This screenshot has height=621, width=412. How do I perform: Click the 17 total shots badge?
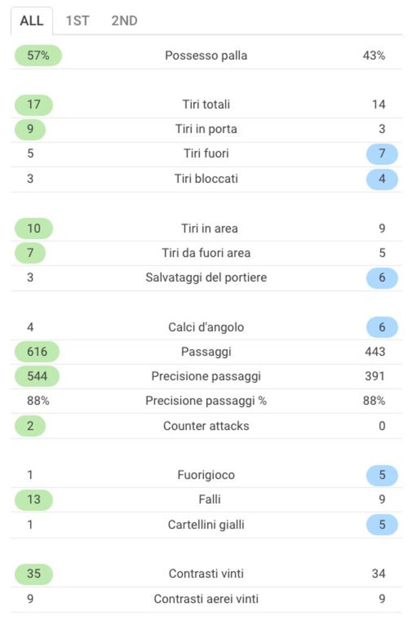click(34, 105)
